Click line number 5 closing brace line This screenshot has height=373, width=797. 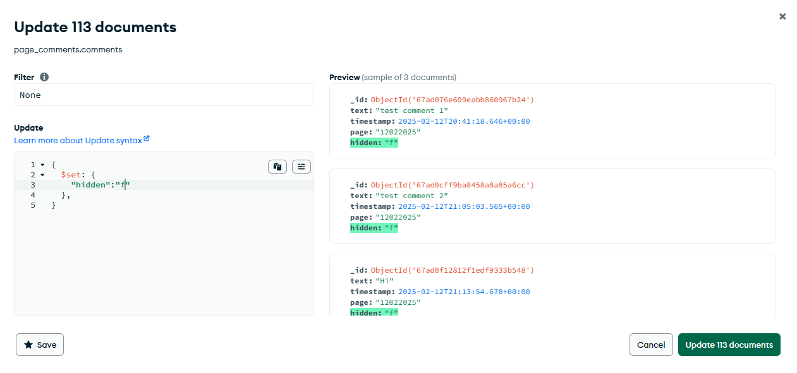[33, 205]
